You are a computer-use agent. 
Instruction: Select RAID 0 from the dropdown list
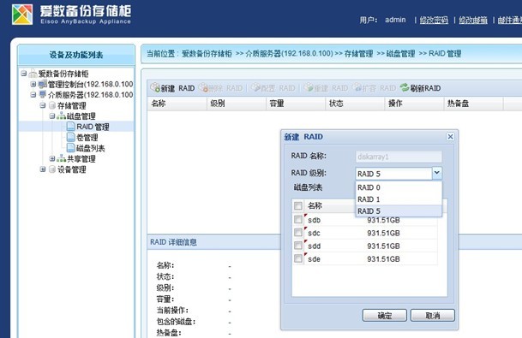[399, 187]
